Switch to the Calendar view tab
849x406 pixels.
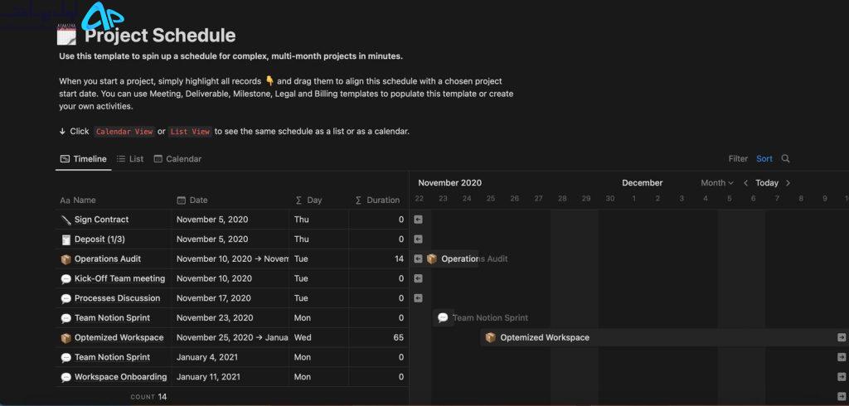click(x=177, y=158)
